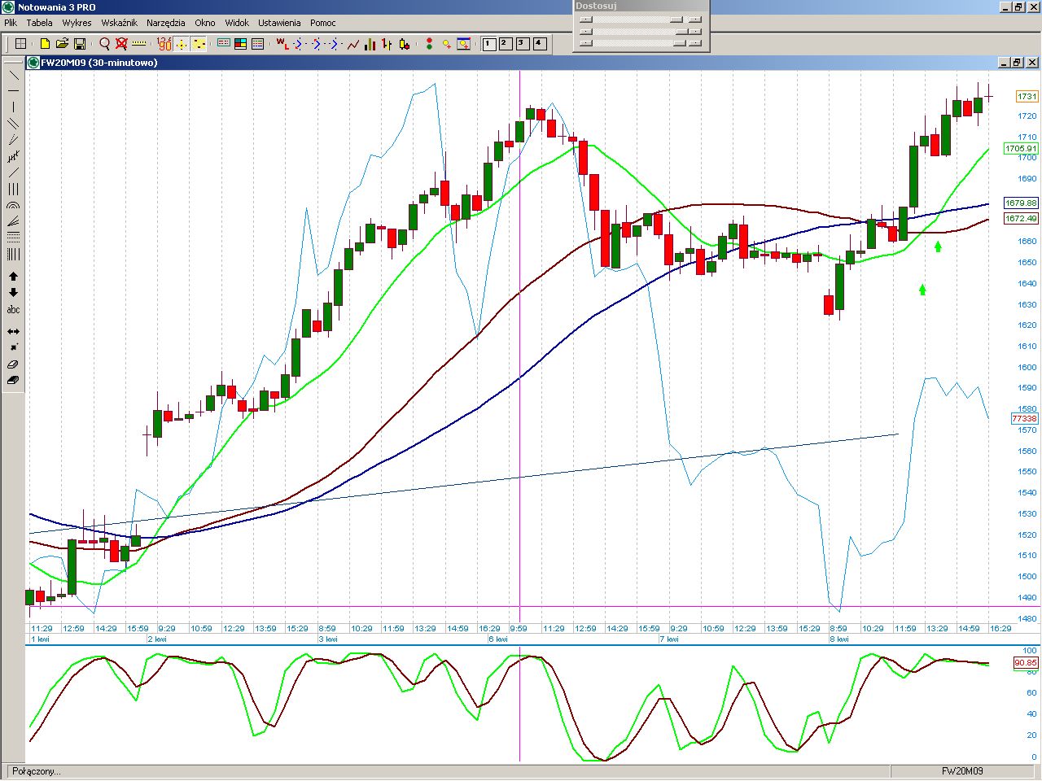Click the '8 kwi' date label on time axis
This screenshot has height=781, width=1042.
[838, 639]
